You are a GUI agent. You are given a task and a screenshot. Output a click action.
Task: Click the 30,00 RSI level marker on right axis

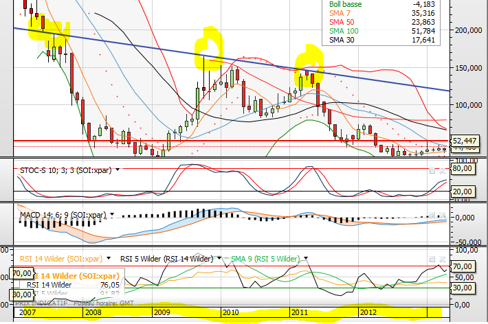(x=463, y=288)
